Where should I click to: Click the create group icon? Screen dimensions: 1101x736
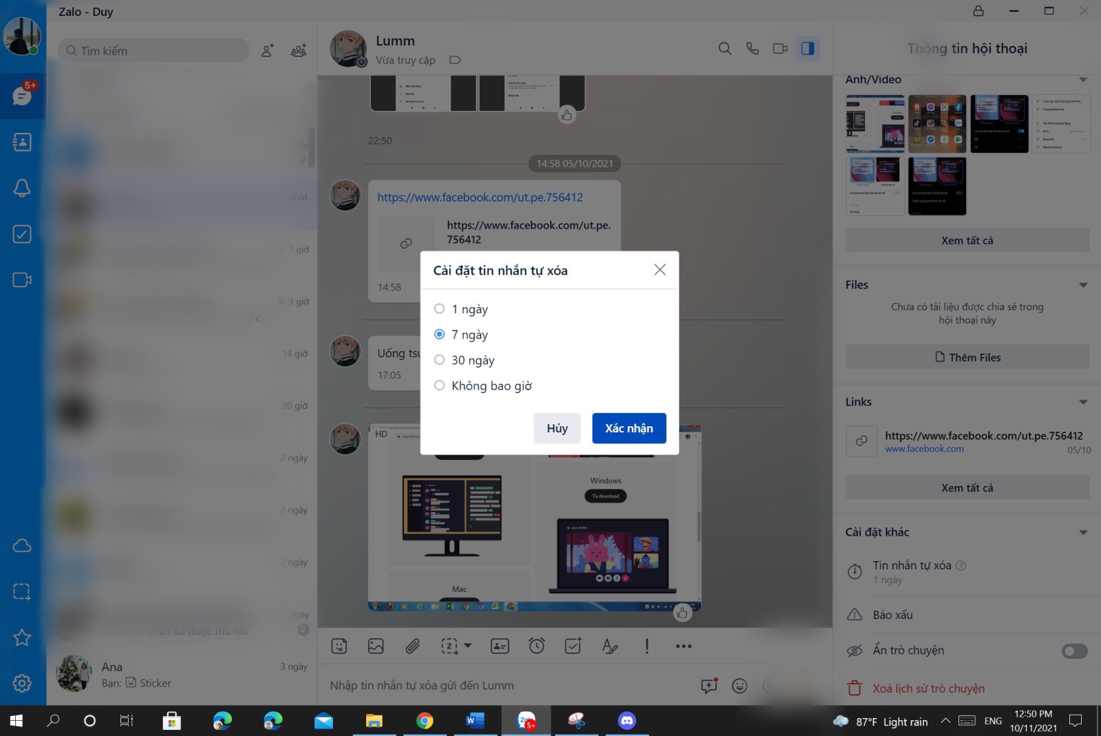pos(299,50)
